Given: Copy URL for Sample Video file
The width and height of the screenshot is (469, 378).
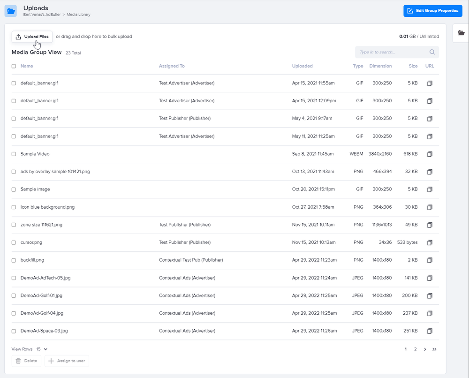Looking at the screenshot, I should click(x=429, y=154).
